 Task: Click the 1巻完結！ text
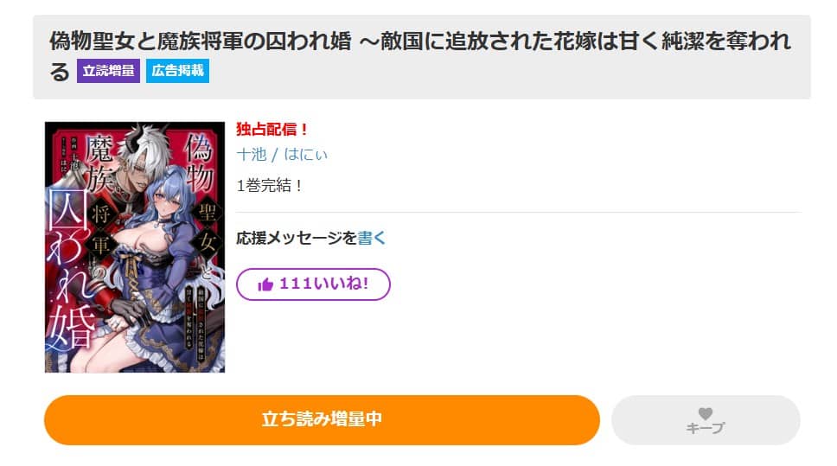(x=270, y=185)
